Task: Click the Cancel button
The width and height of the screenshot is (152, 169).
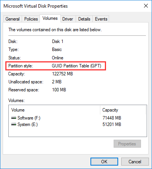Action: (135, 162)
